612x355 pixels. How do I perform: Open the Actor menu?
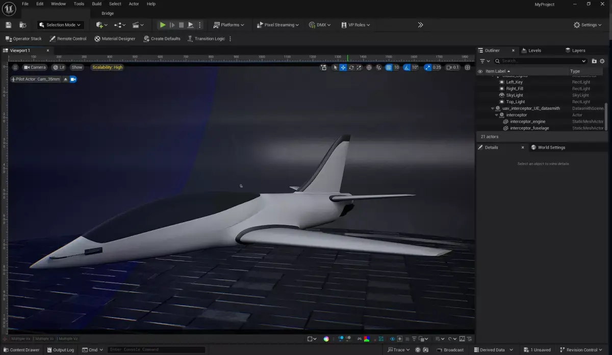[134, 4]
